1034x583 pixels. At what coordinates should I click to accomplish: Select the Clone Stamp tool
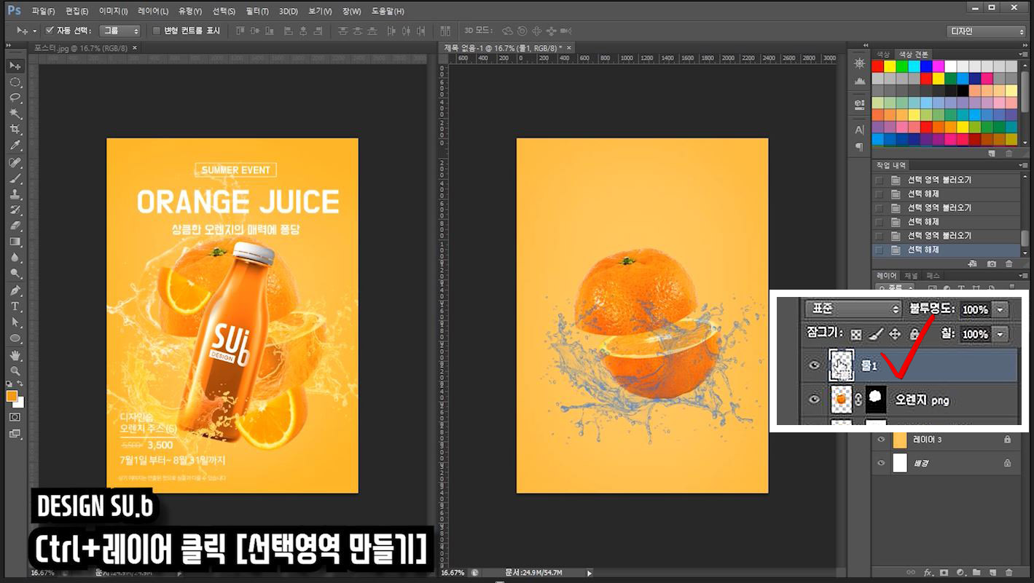click(x=15, y=194)
